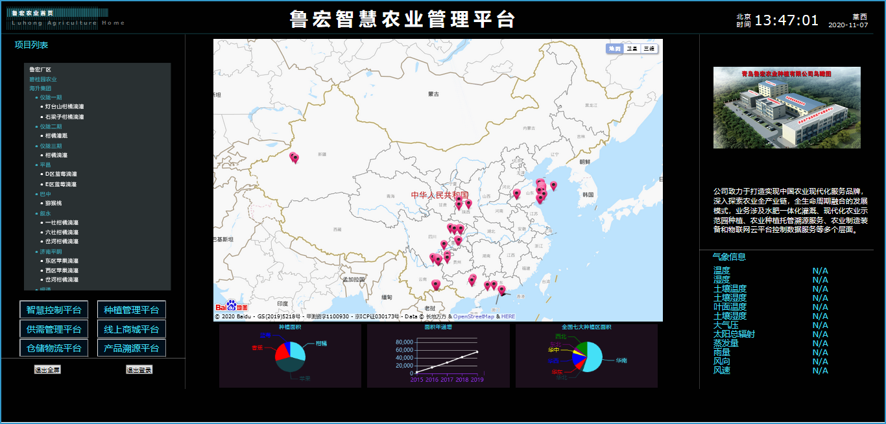Open 智慧控制平台 platform

pos(54,310)
